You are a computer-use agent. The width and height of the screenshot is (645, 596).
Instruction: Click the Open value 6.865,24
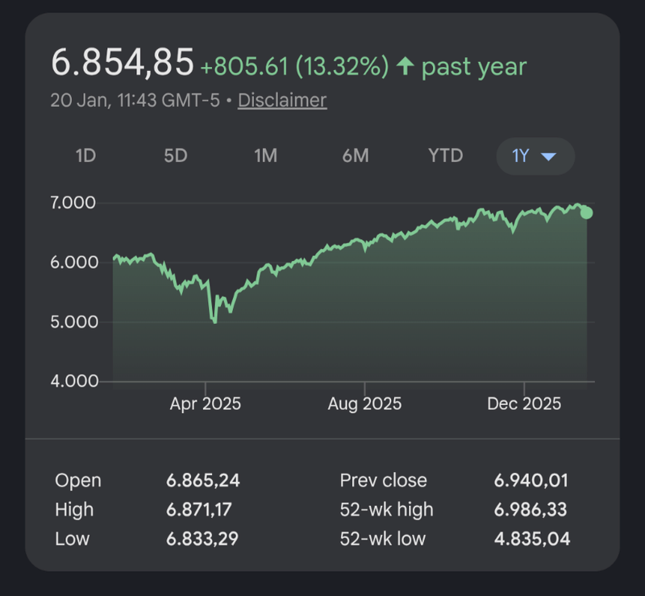point(203,481)
